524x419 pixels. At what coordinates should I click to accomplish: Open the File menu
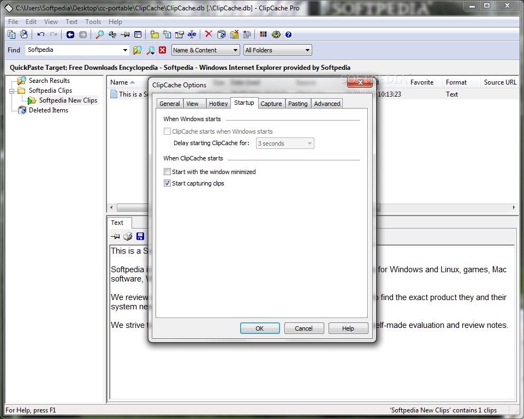[13, 22]
